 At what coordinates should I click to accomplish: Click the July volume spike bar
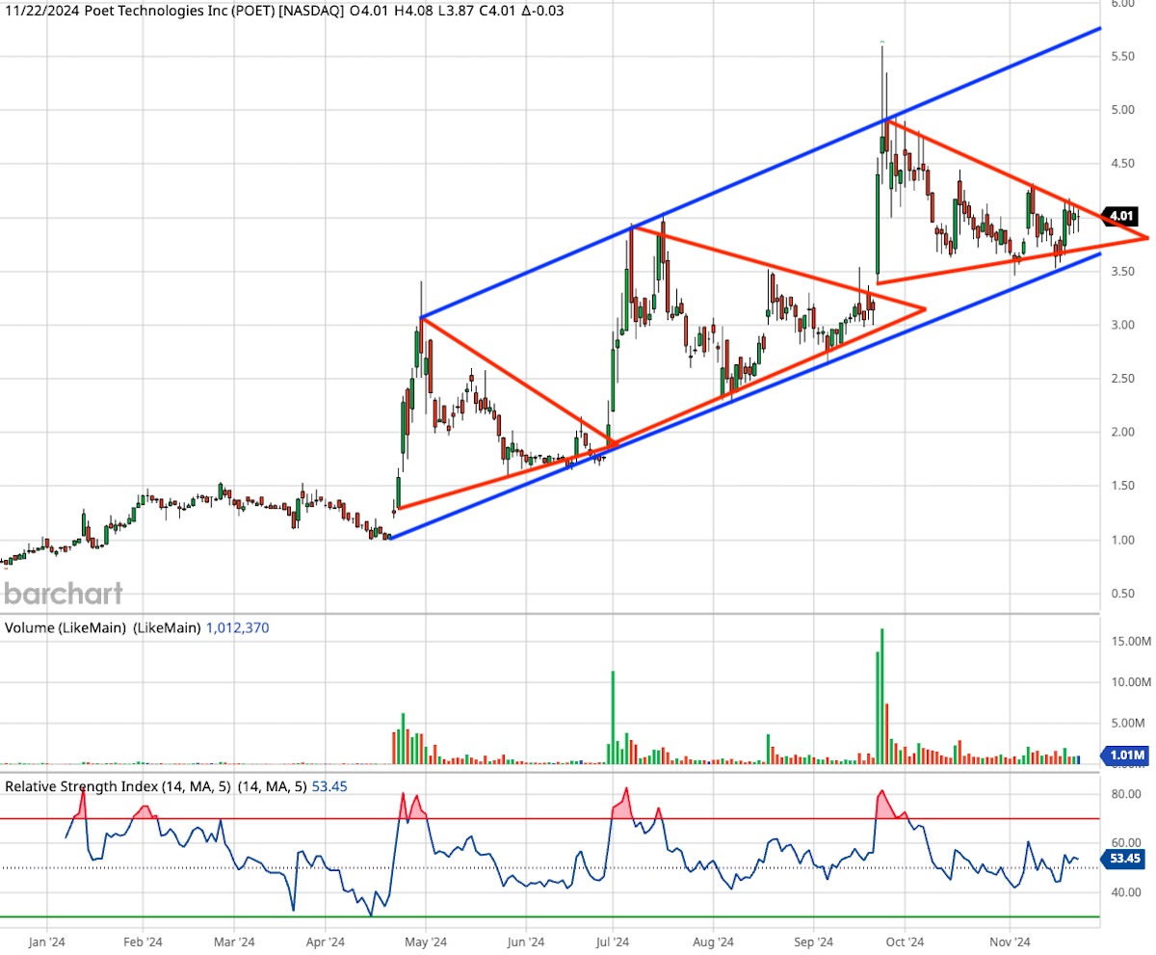(x=613, y=716)
